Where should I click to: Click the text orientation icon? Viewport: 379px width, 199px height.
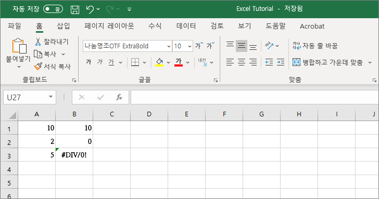269,46
